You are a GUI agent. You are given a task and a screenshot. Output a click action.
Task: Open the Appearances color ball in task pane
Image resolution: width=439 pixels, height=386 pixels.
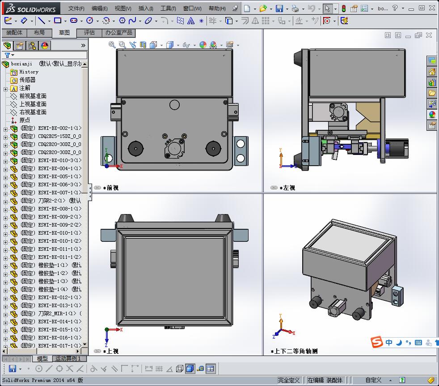click(x=432, y=115)
